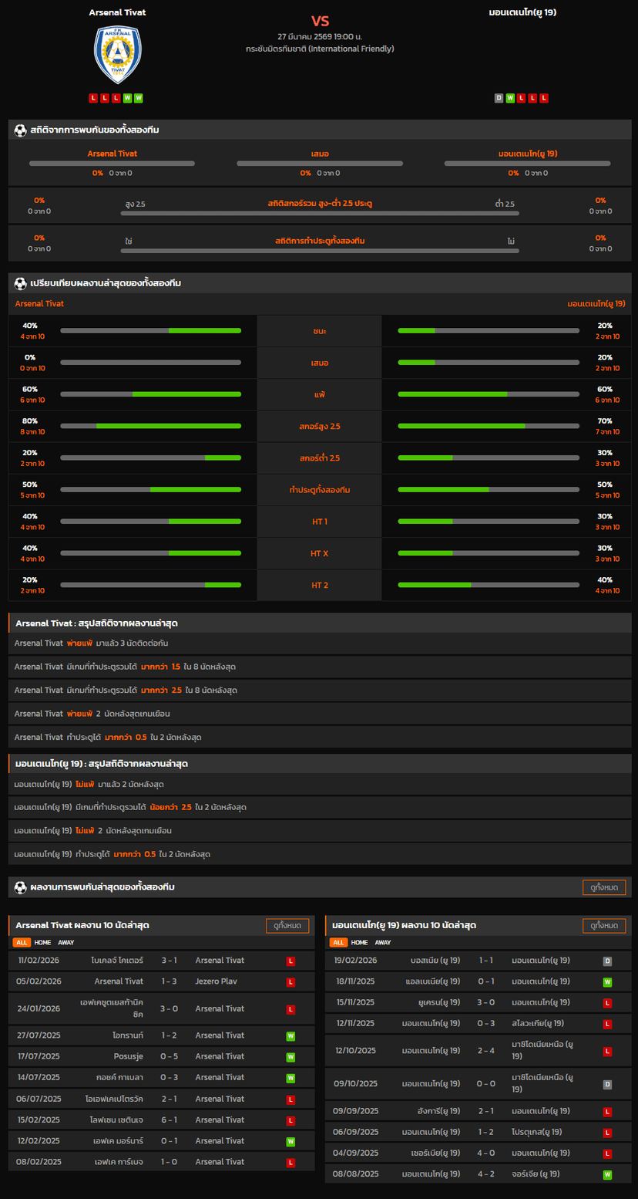The image size is (638, 1199).
Task: Click the D badge on the 19/02/2026 match row
Action: (607, 961)
